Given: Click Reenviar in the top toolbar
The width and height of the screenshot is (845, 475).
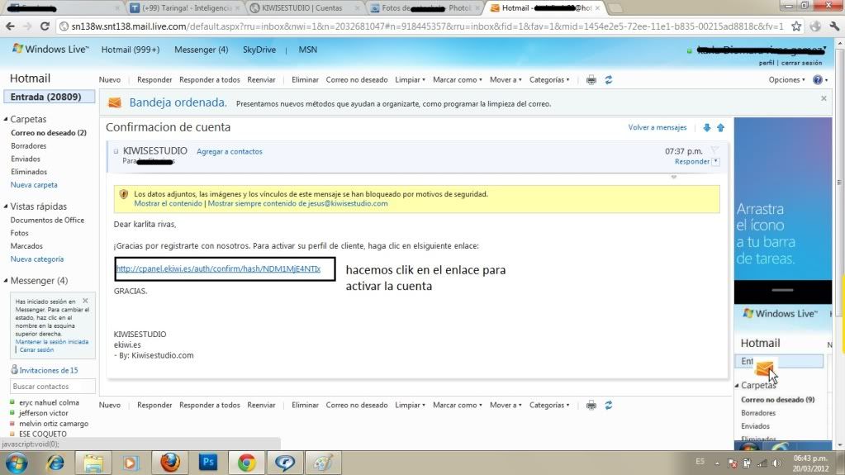Looking at the screenshot, I should (261, 80).
